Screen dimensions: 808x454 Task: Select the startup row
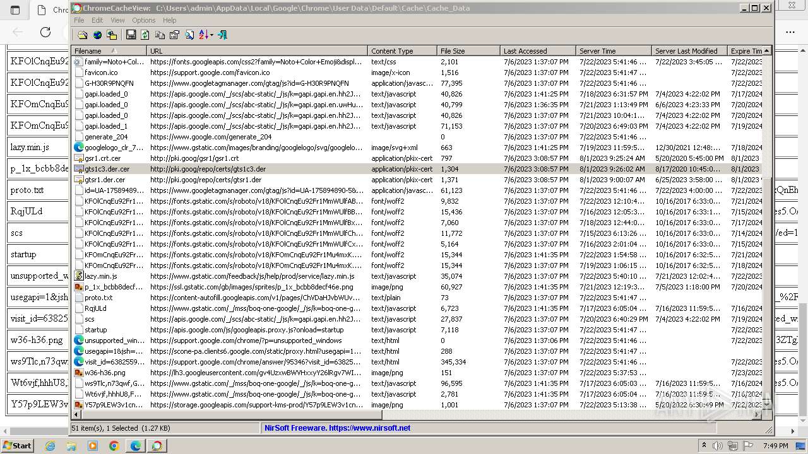(x=417, y=330)
